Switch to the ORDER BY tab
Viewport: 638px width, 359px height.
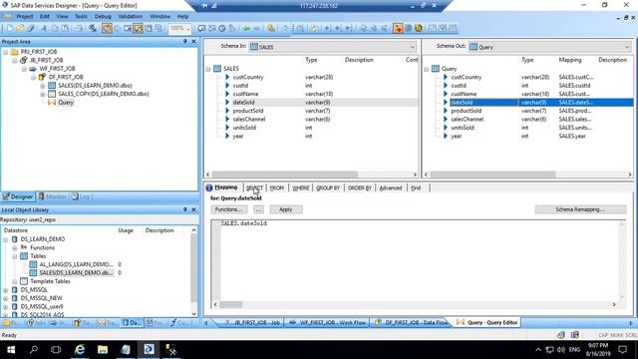tap(360, 187)
